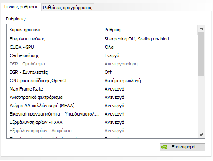The image size is (213, 161).
Task: Select the Δείγμα AA πολλών καρέ (MFAA) row
Action: [102, 106]
